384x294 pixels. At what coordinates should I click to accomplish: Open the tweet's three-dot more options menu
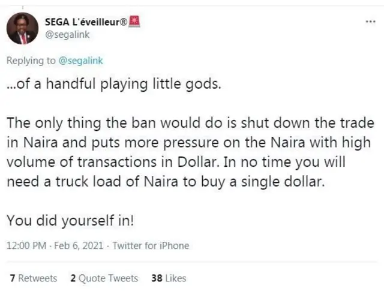[x=370, y=22]
